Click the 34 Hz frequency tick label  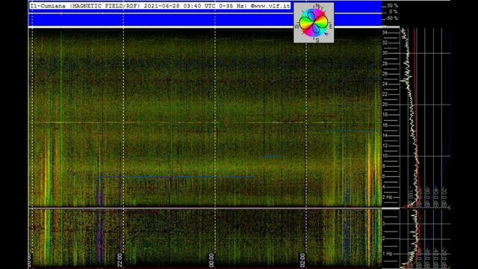pyautogui.click(x=385, y=33)
